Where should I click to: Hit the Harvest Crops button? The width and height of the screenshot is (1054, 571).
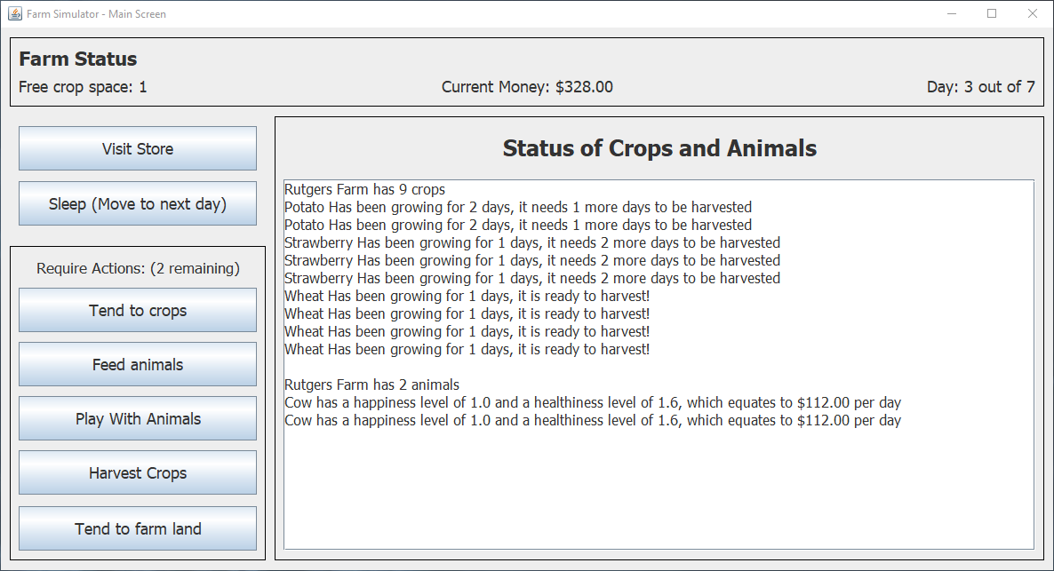pyautogui.click(x=138, y=472)
